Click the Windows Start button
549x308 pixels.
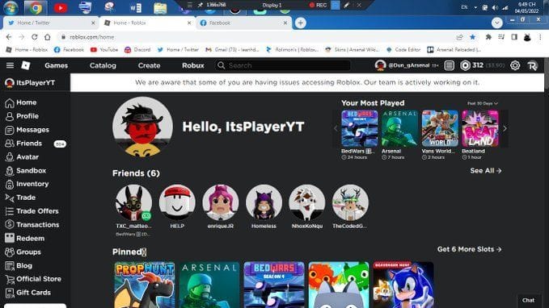click(x=11, y=7)
